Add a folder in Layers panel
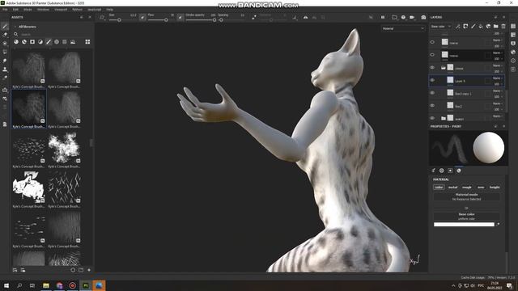Screen dimensions: 518x291 pyautogui.click(x=496, y=27)
